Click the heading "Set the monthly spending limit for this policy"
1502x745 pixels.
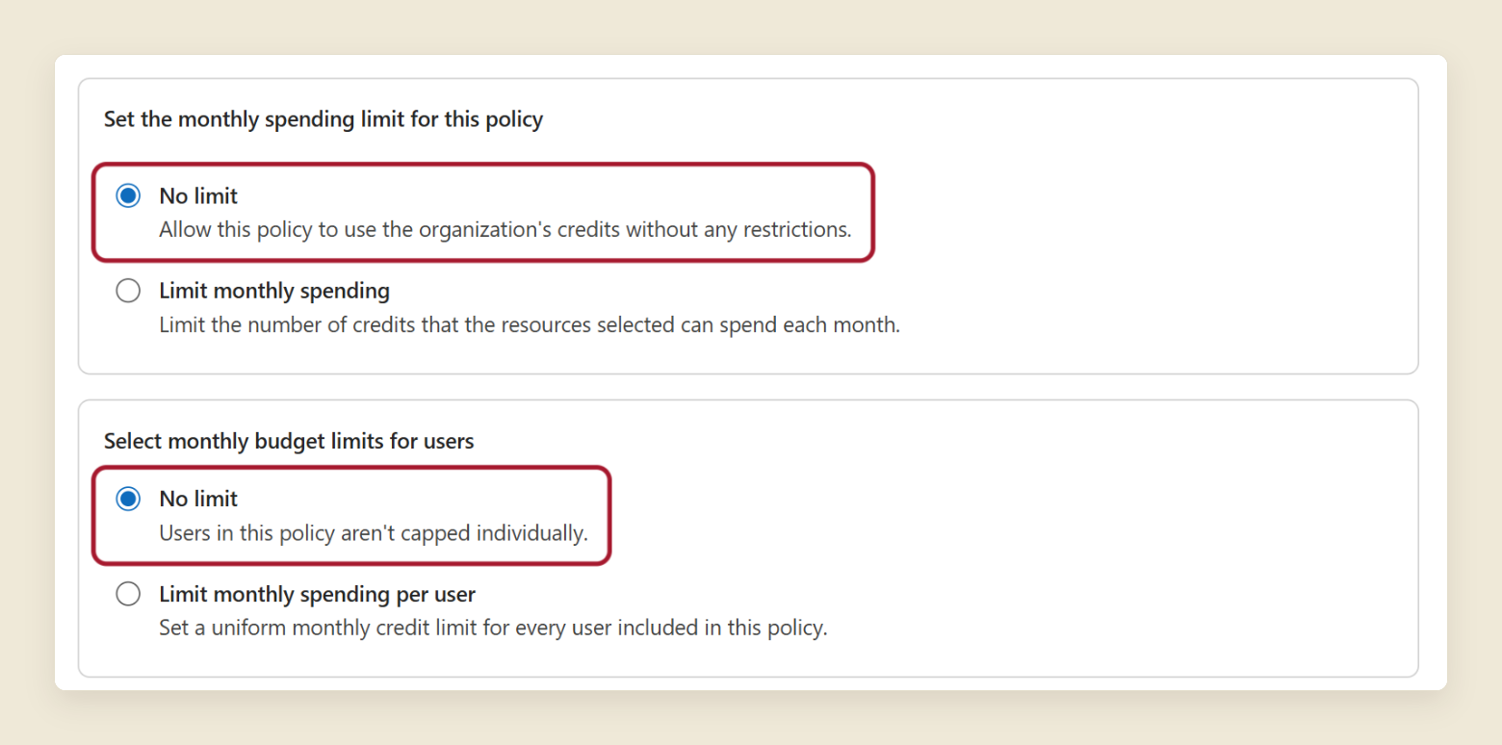[x=324, y=119]
